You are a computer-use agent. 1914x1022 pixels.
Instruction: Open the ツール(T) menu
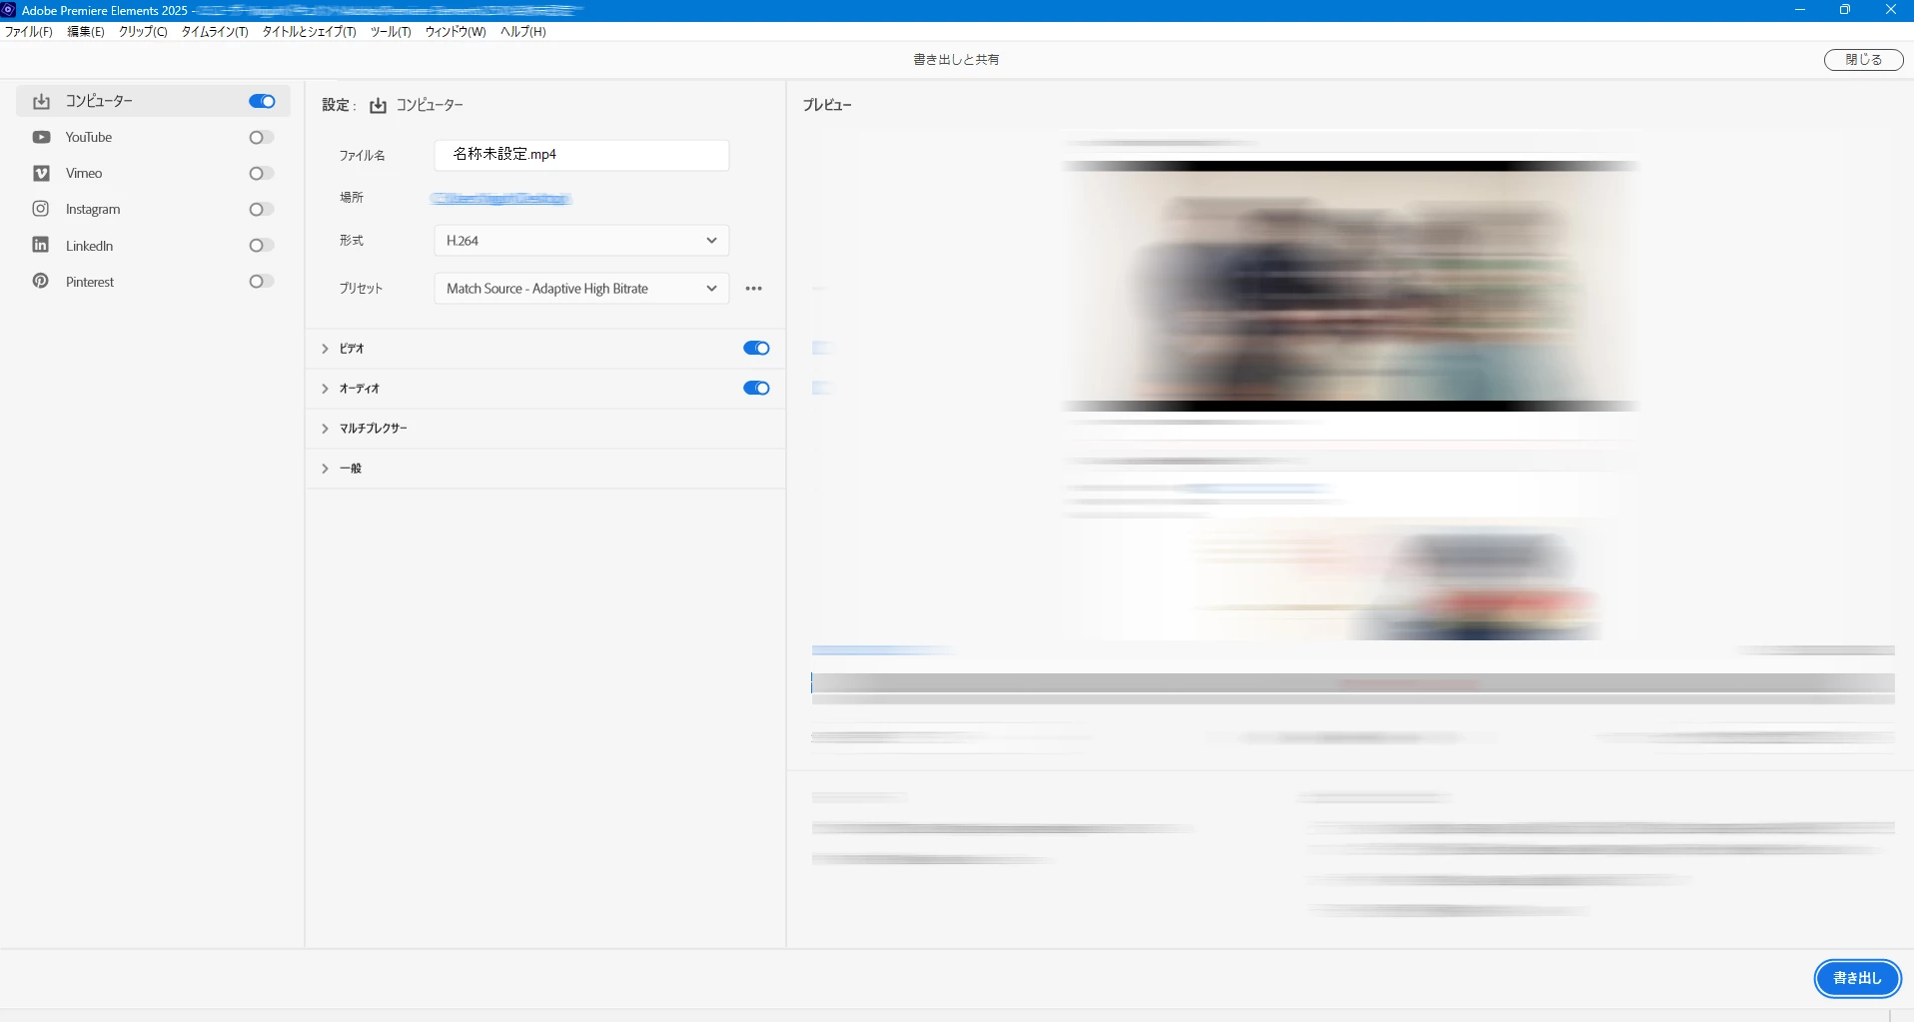391,31
